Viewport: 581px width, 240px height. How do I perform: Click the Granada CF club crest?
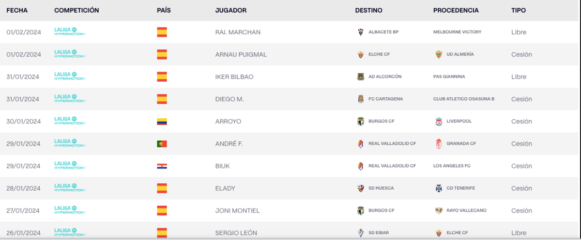pyautogui.click(x=439, y=144)
